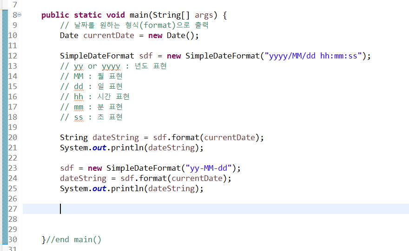Select 'public static void main' method signature
The height and width of the screenshot is (251, 409).
134,15
